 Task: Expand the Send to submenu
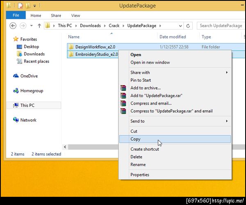(x=175, y=121)
